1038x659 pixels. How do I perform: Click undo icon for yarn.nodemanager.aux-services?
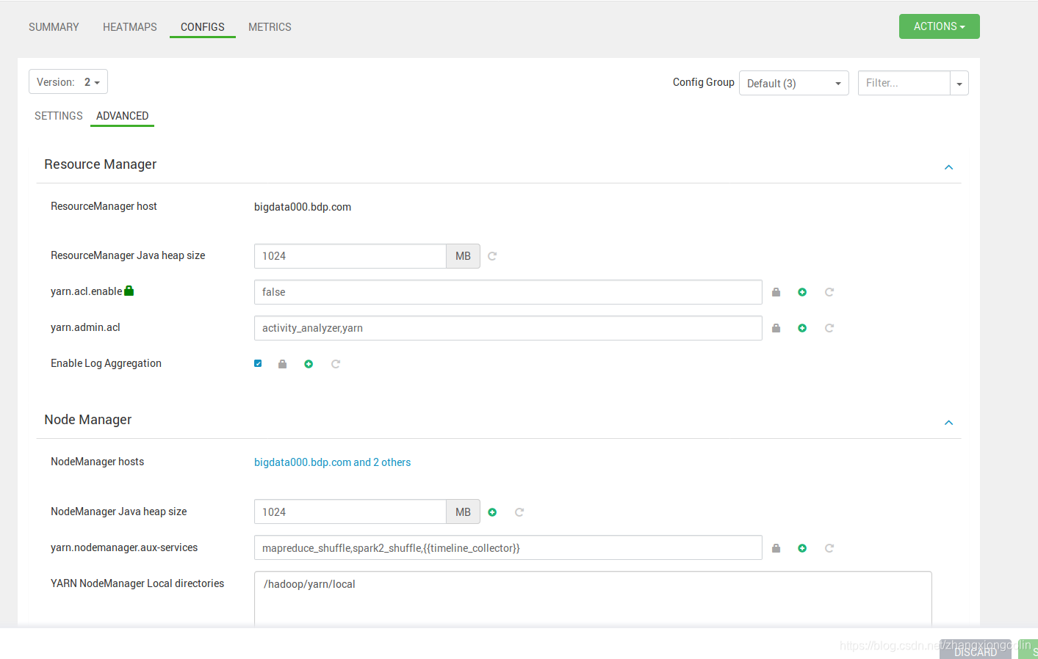coord(829,548)
